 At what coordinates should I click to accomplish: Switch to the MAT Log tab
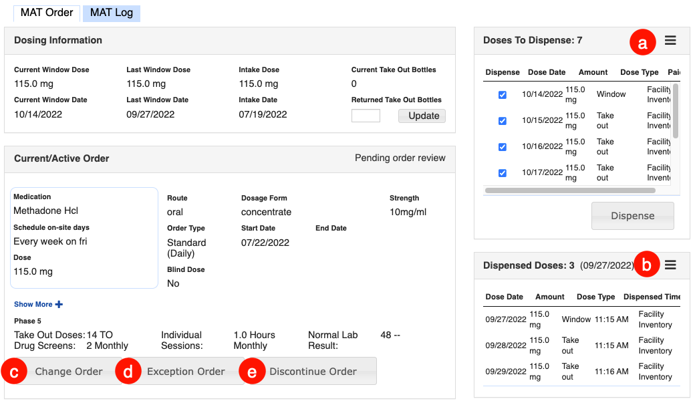112,13
